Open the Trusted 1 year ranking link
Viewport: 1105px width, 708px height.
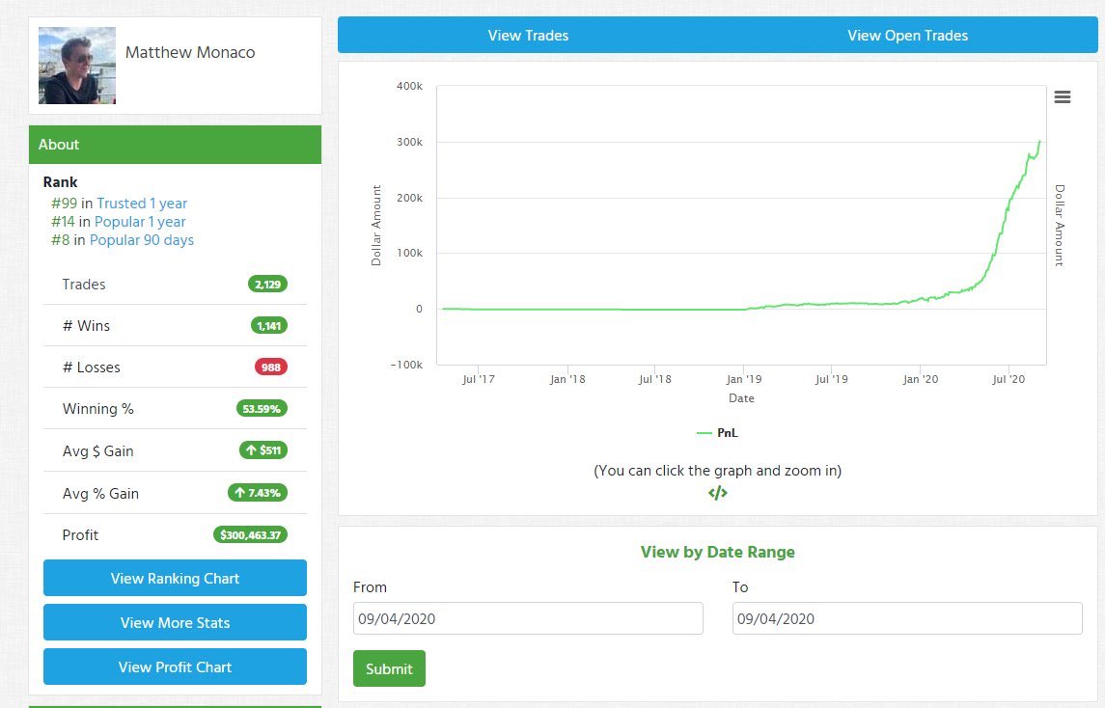[x=142, y=203]
